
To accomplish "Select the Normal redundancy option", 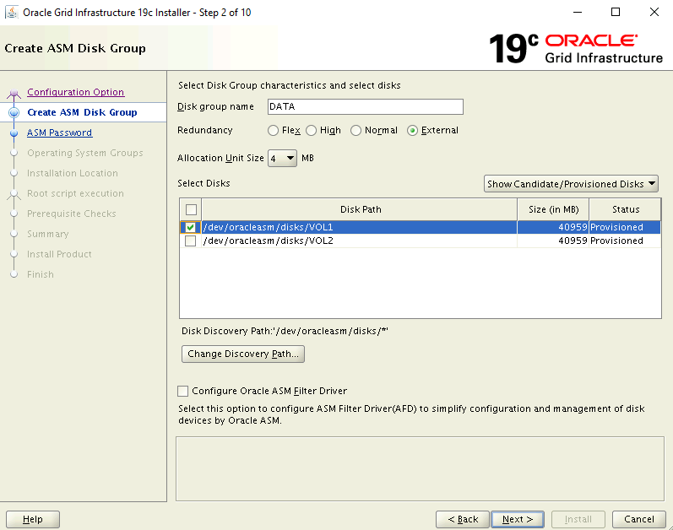I will (355, 130).
